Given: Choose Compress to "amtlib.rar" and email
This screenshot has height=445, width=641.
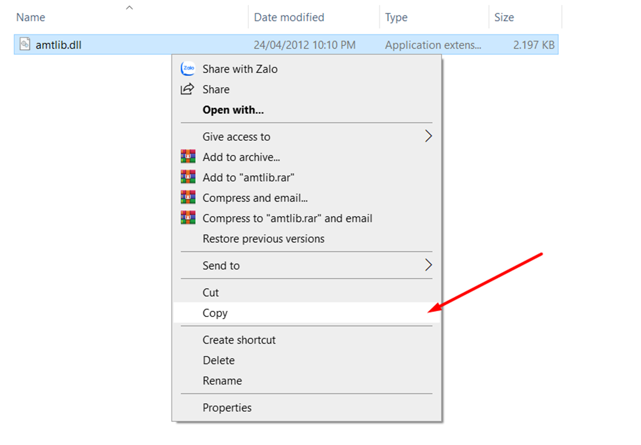Looking at the screenshot, I should pyautogui.click(x=307, y=218).
